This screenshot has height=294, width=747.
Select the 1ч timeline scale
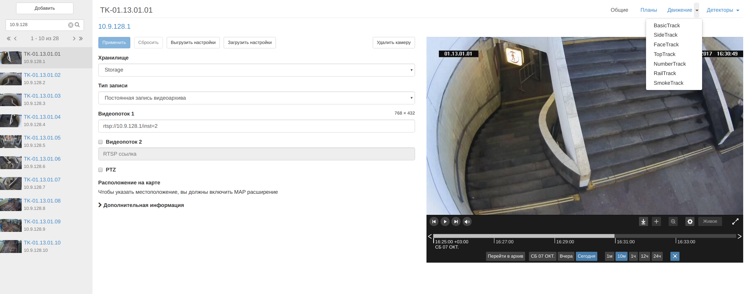point(633,256)
